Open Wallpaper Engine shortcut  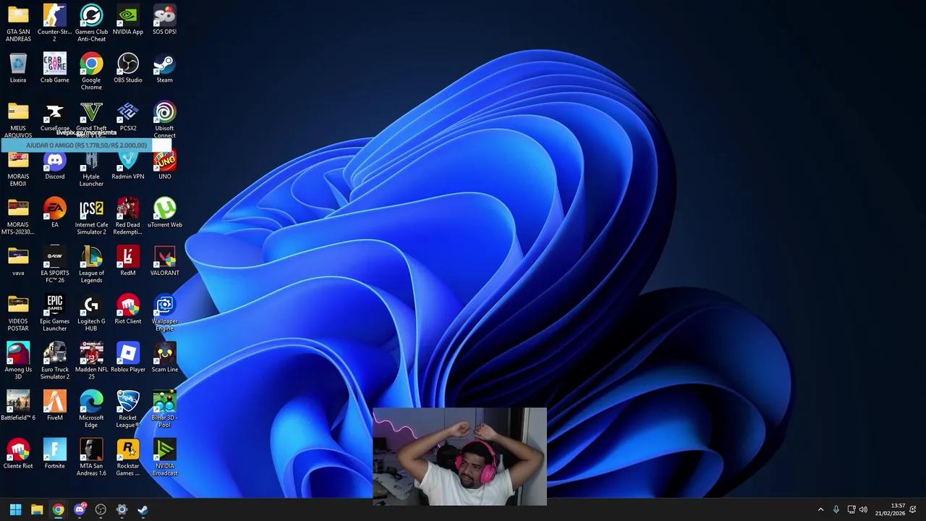tap(164, 313)
